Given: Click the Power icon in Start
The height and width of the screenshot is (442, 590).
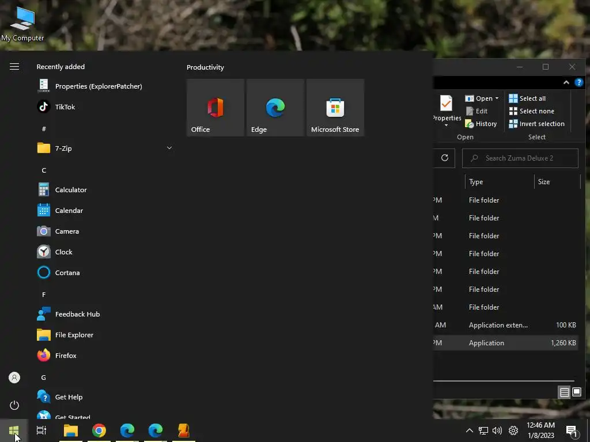Looking at the screenshot, I should click(x=14, y=405).
